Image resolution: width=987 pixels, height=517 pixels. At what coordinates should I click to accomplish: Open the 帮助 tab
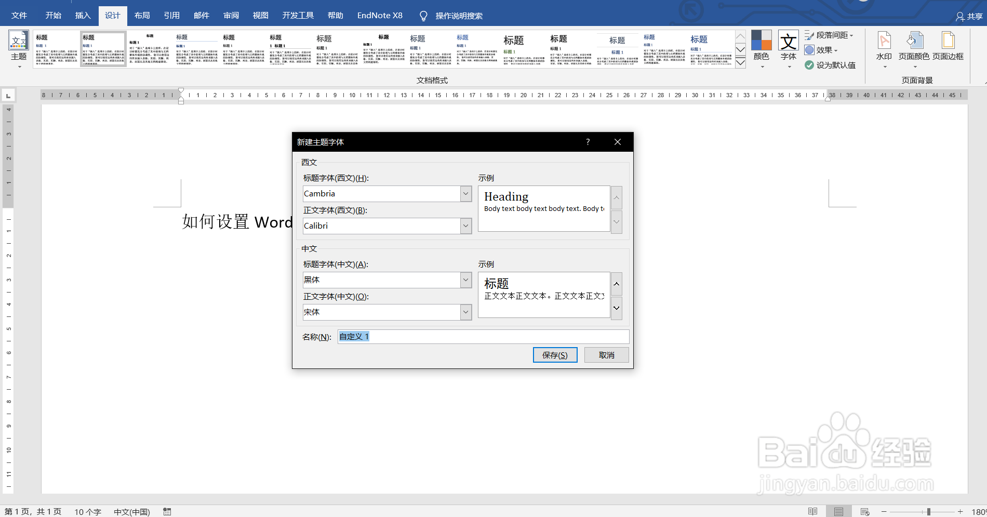(335, 16)
